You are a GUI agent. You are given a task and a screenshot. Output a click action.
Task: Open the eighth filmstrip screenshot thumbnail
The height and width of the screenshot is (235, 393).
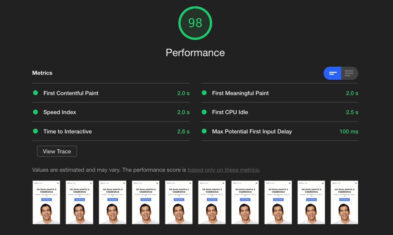[x=278, y=202]
